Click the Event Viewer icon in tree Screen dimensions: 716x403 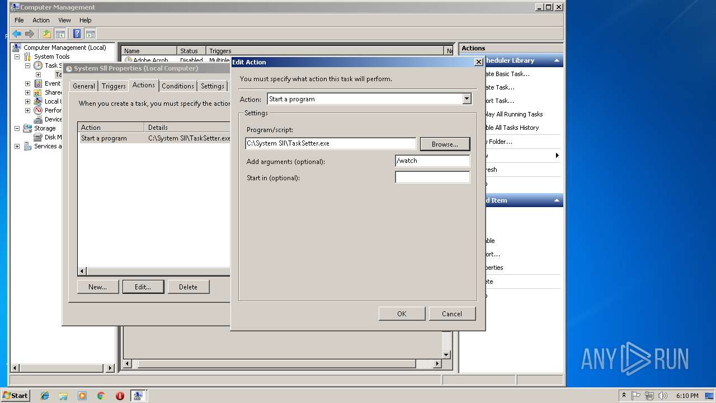38,83
